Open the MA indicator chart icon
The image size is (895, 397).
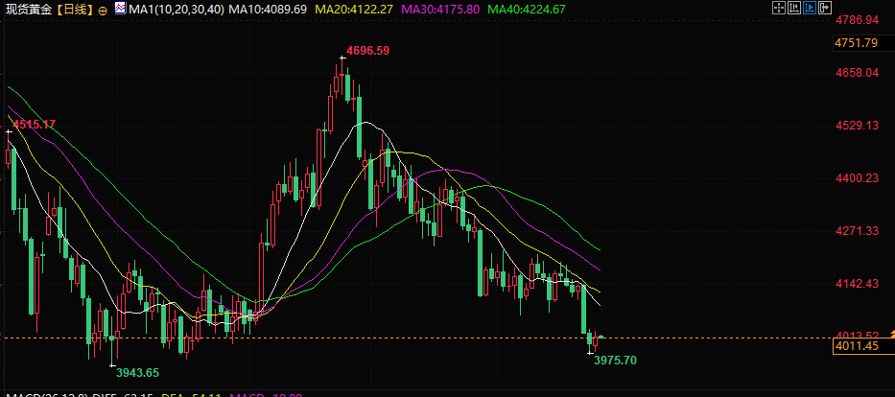(x=121, y=9)
